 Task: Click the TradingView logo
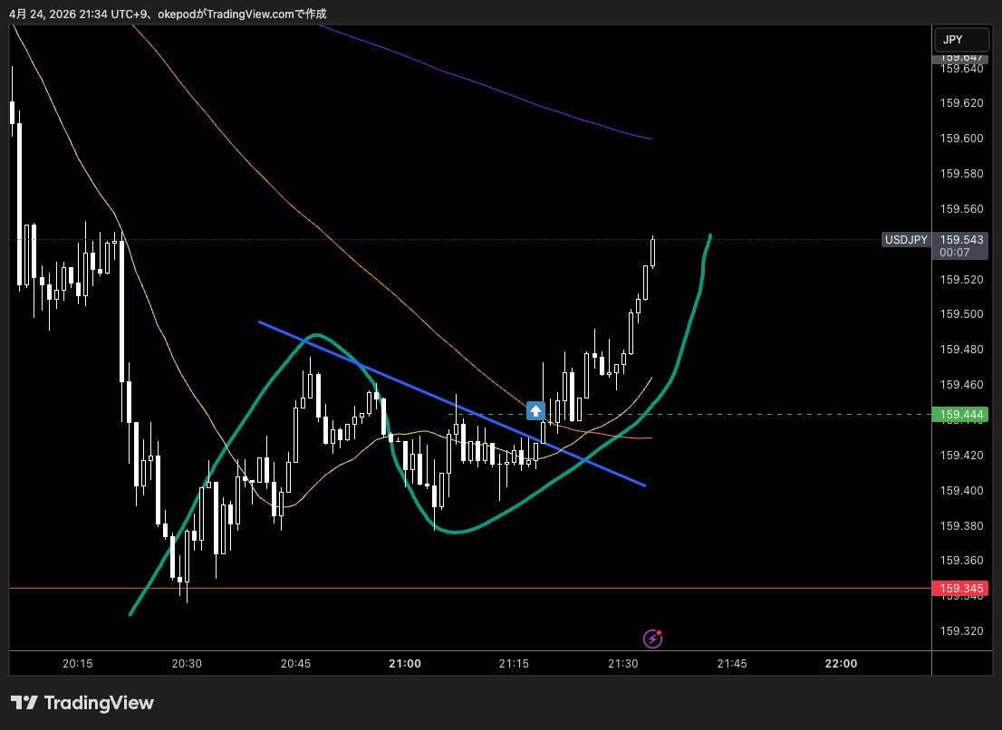coord(82,703)
